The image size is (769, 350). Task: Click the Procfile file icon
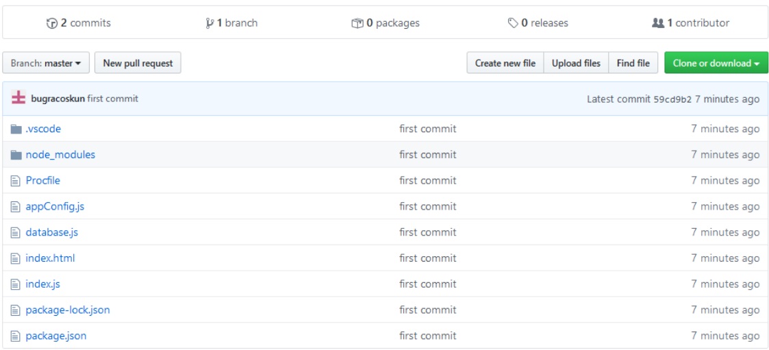click(16, 181)
